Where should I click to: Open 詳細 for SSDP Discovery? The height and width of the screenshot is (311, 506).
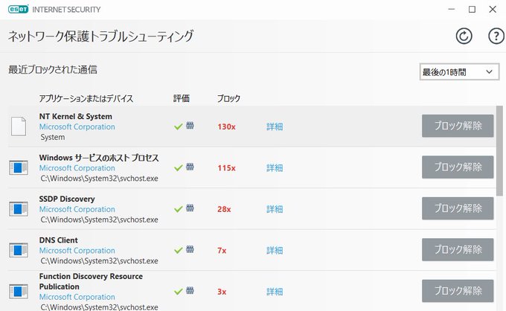pos(275,209)
